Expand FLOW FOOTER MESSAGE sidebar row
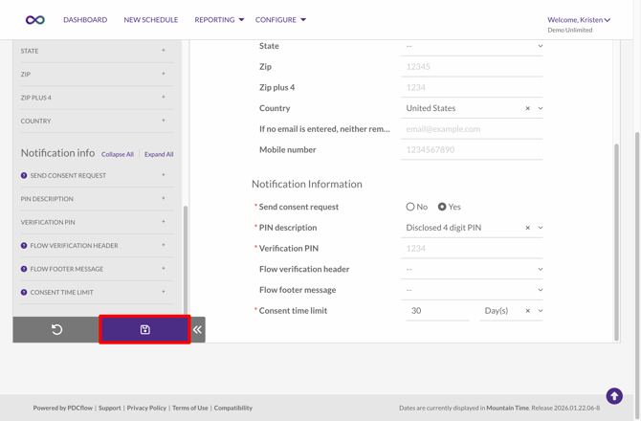Screen dimensions: 641x421 [97, 269]
